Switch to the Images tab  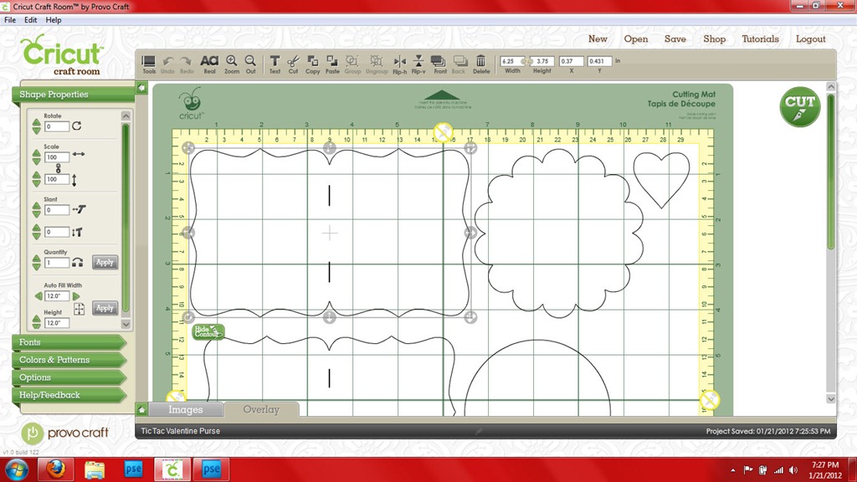point(185,409)
